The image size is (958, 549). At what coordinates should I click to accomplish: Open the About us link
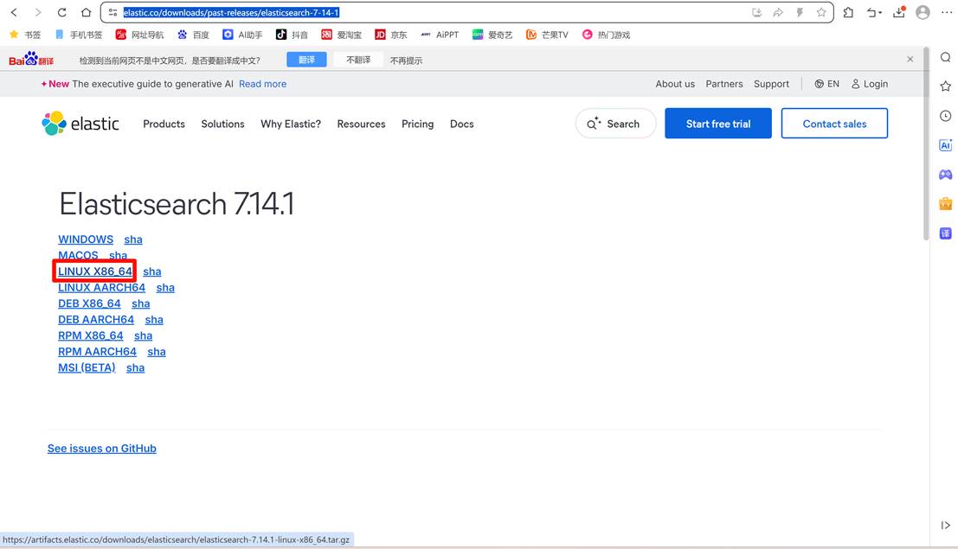(675, 84)
